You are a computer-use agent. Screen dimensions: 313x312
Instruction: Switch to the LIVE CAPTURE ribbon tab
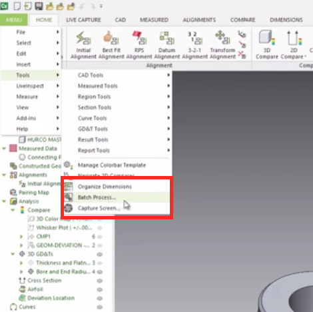[x=83, y=20]
